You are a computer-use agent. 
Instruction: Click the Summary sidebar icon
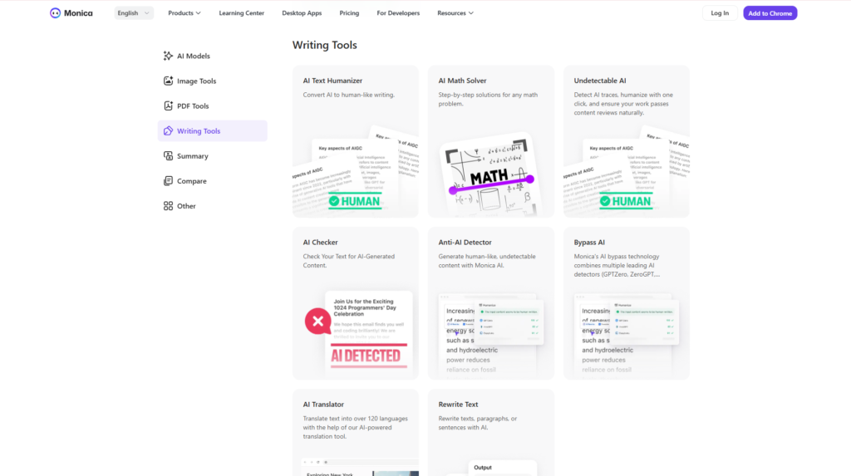(x=168, y=156)
